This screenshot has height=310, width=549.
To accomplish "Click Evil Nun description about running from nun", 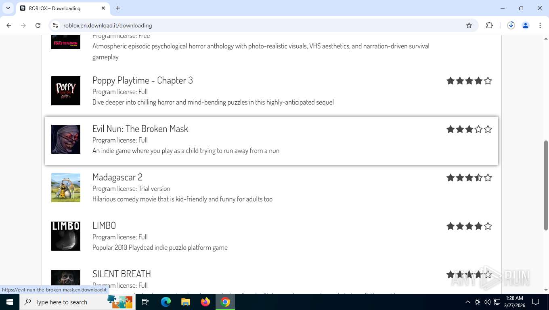I will click(x=186, y=151).
